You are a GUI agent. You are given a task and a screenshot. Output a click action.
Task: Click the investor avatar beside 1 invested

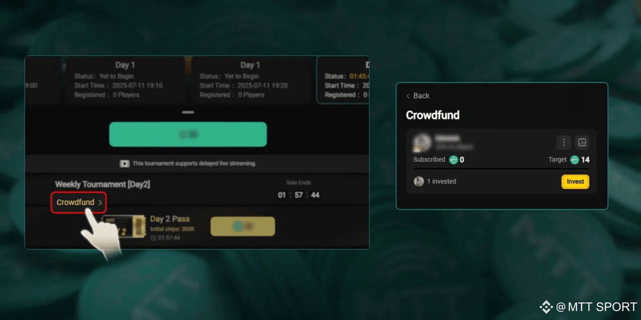click(419, 181)
